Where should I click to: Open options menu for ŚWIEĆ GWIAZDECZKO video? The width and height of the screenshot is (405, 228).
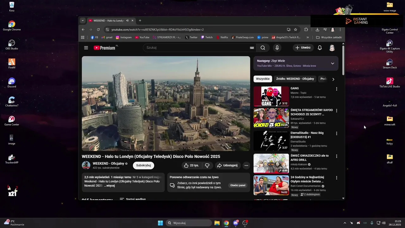tap(337, 156)
